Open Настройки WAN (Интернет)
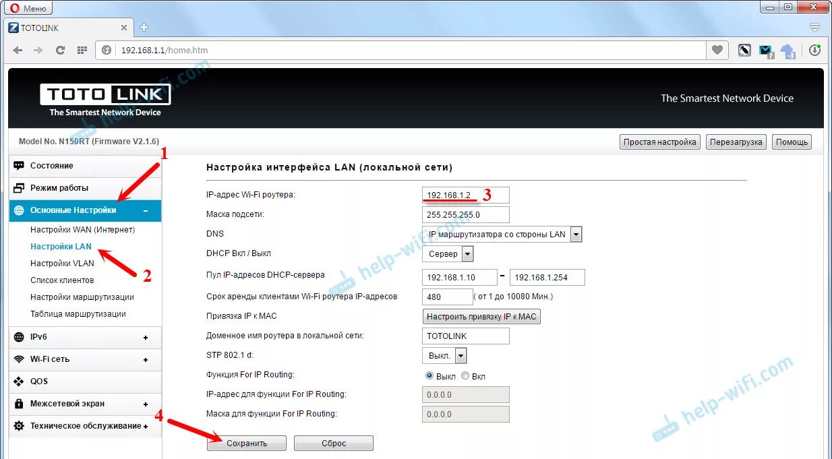The width and height of the screenshot is (832, 459). tap(82, 230)
